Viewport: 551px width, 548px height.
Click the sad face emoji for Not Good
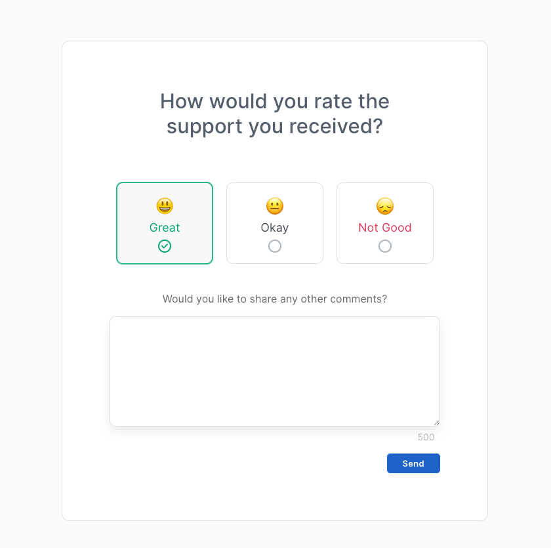[385, 206]
